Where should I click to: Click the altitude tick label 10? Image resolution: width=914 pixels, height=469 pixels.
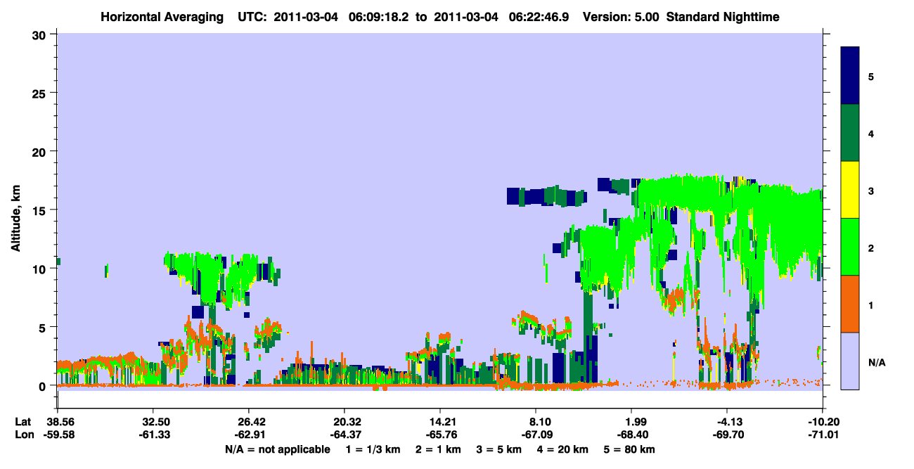pos(41,269)
